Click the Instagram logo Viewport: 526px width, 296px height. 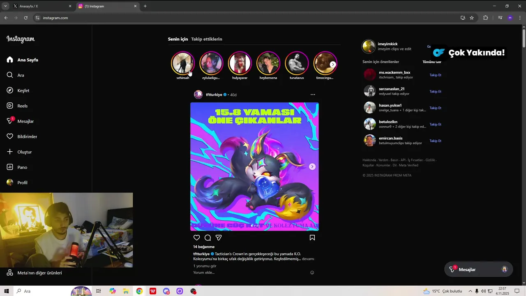(21, 39)
